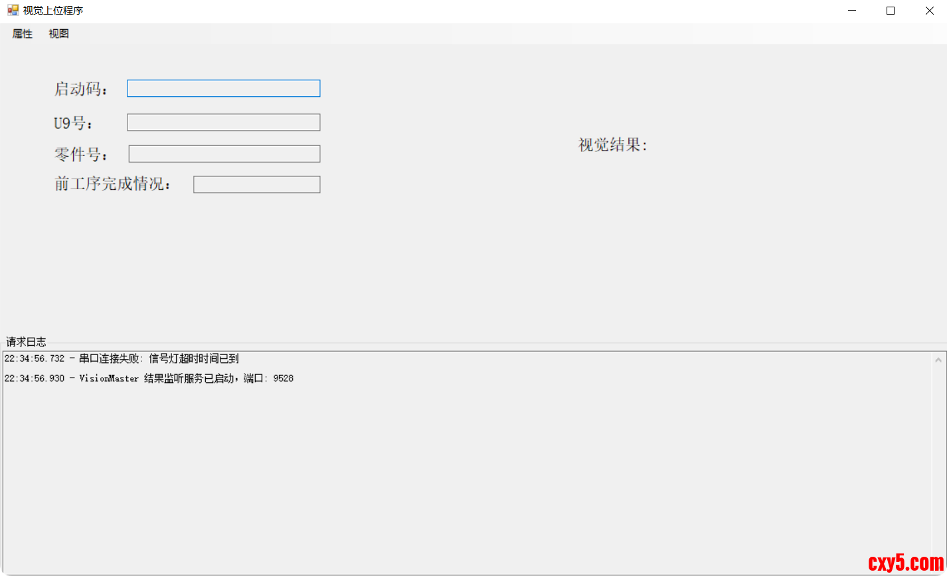The width and height of the screenshot is (947, 576).
Task: Select the VisionMaster listening service log line
Action: (149, 378)
